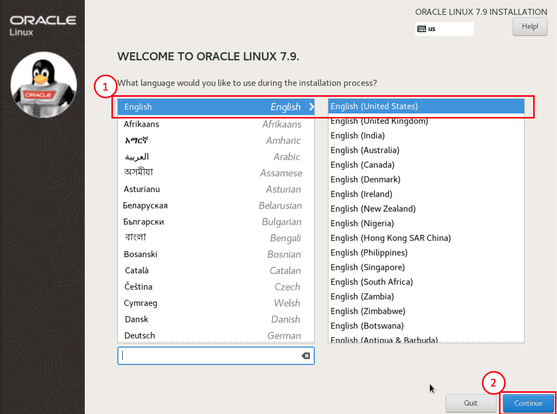Image resolution: width=557 pixels, height=414 pixels.
Task: Click Continue to proceed
Action: 528,403
